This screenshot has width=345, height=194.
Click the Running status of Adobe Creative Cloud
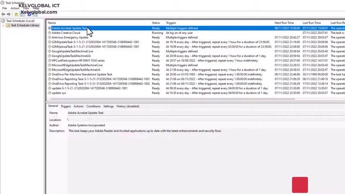coord(157,33)
